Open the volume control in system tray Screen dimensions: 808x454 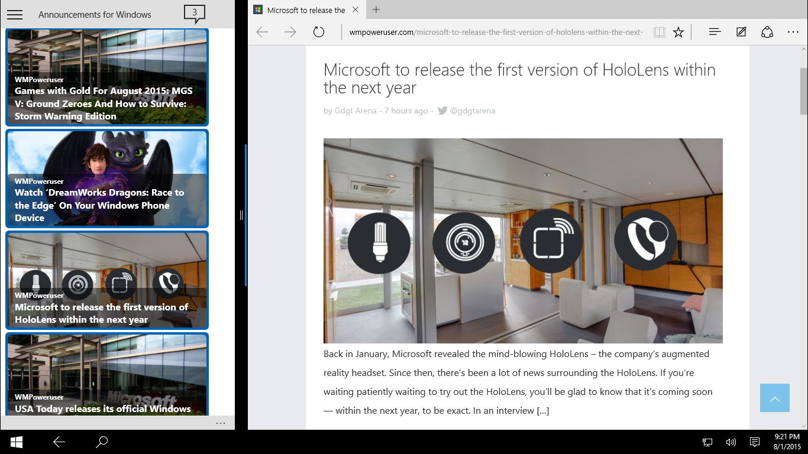pos(731,442)
